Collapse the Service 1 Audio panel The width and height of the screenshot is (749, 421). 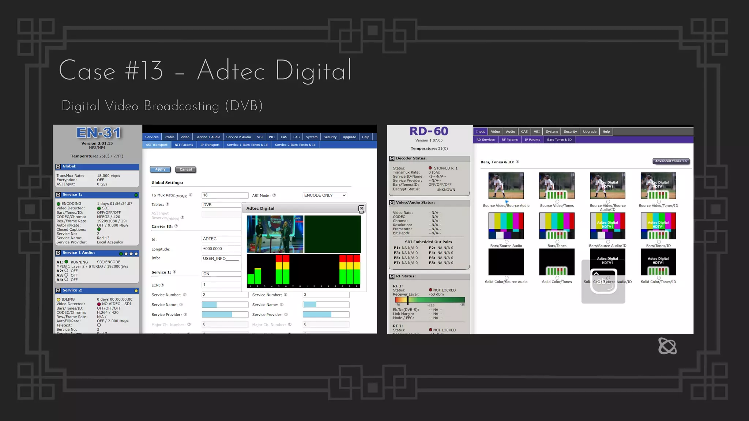point(58,253)
